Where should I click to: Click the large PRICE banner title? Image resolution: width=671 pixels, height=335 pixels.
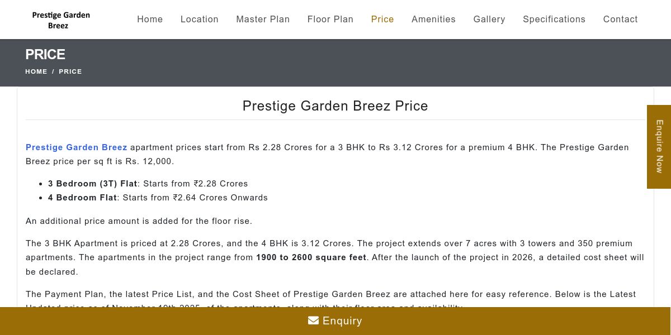45,55
